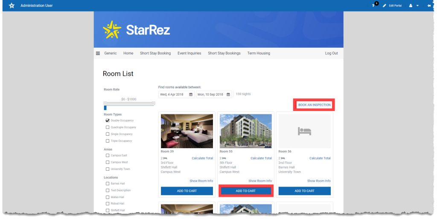Click the Book an Inspection button
Image resolution: width=437 pixels, height=219 pixels.
pyautogui.click(x=314, y=105)
